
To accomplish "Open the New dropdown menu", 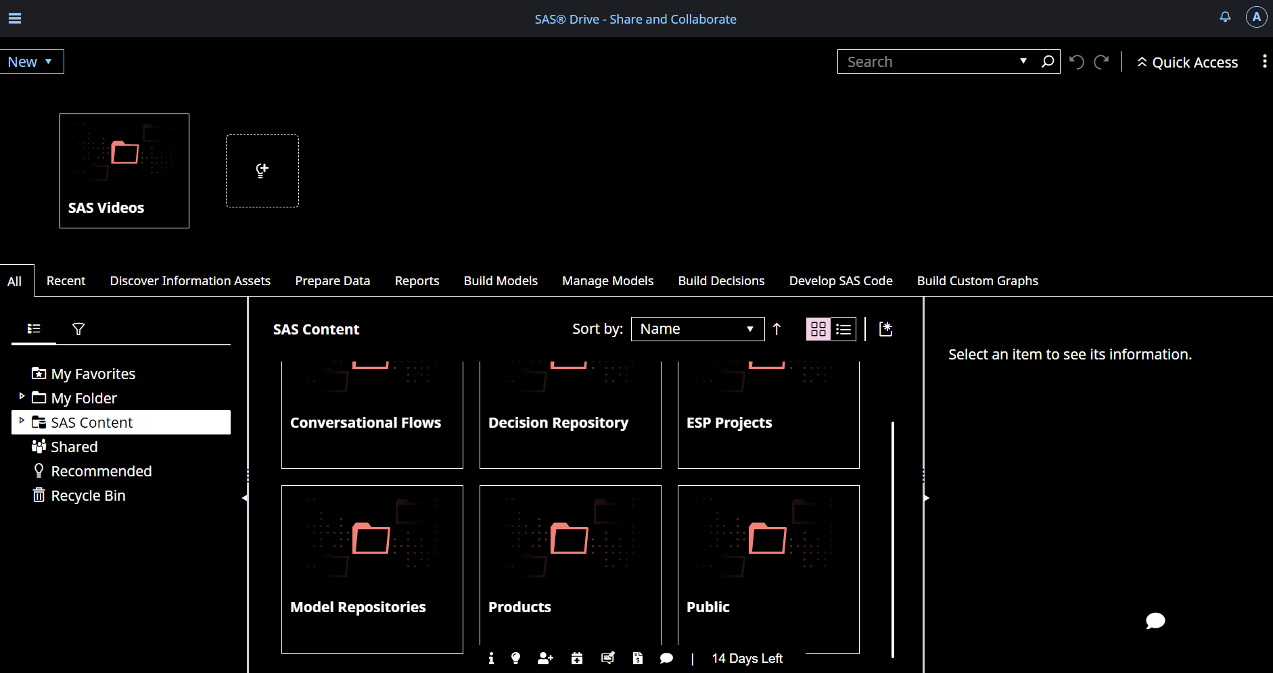I will [31, 61].
